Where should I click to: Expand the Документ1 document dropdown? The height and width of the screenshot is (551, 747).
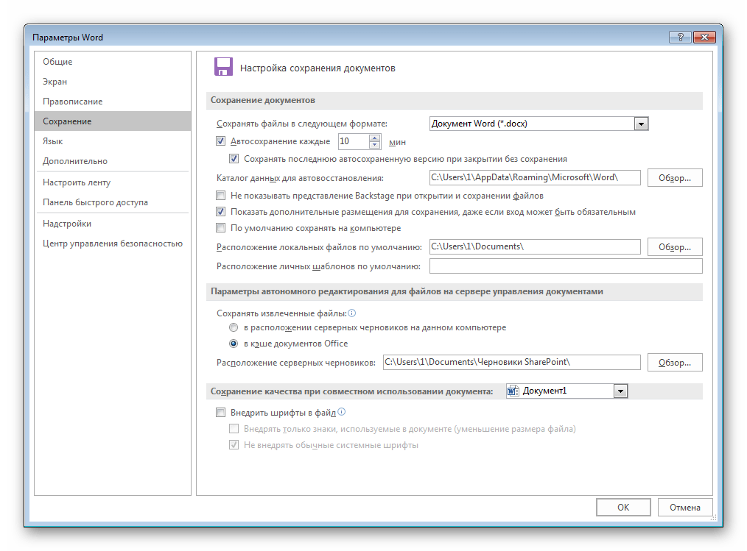[620, 391]
